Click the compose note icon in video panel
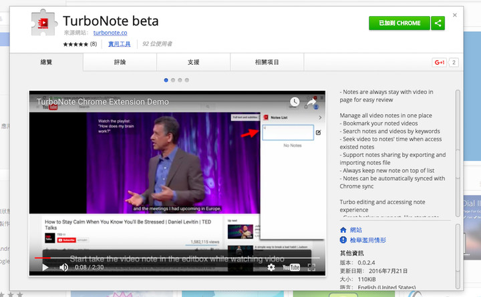Image resolution: width=481 pixels, height=297 pixels. [x=319, y=132]
